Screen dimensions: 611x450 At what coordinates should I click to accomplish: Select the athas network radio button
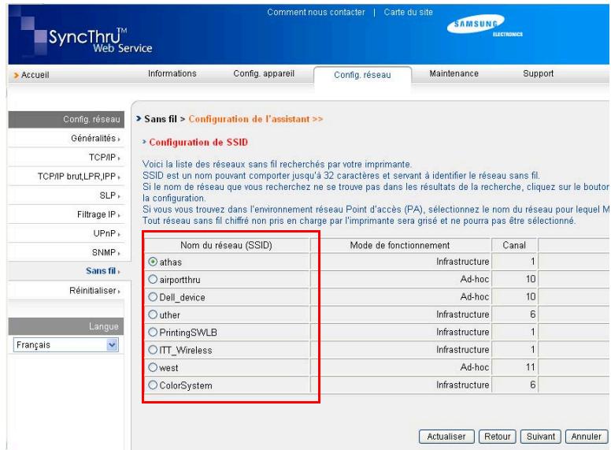pos(153,262)
